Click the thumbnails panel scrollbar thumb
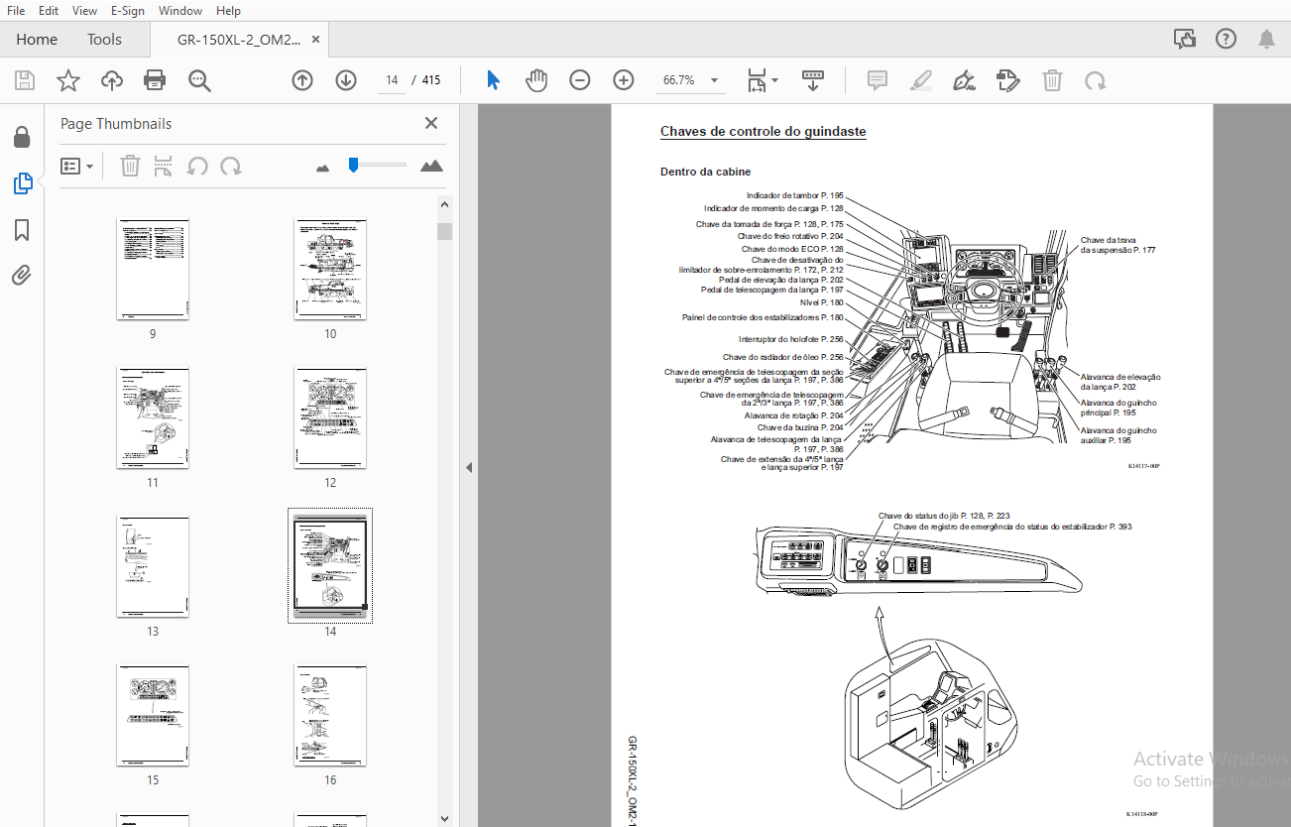 coord(444,231)
